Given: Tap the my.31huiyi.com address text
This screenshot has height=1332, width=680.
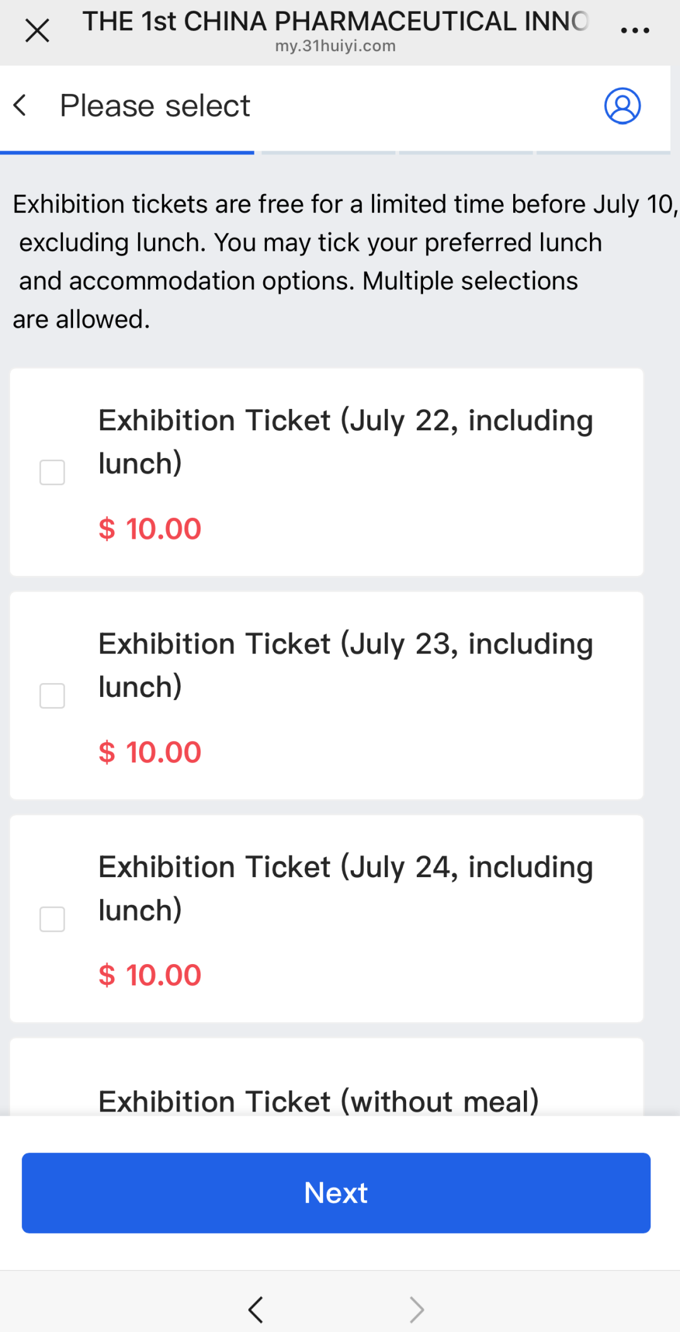Looking at the screenshot, I should (335, 46).
